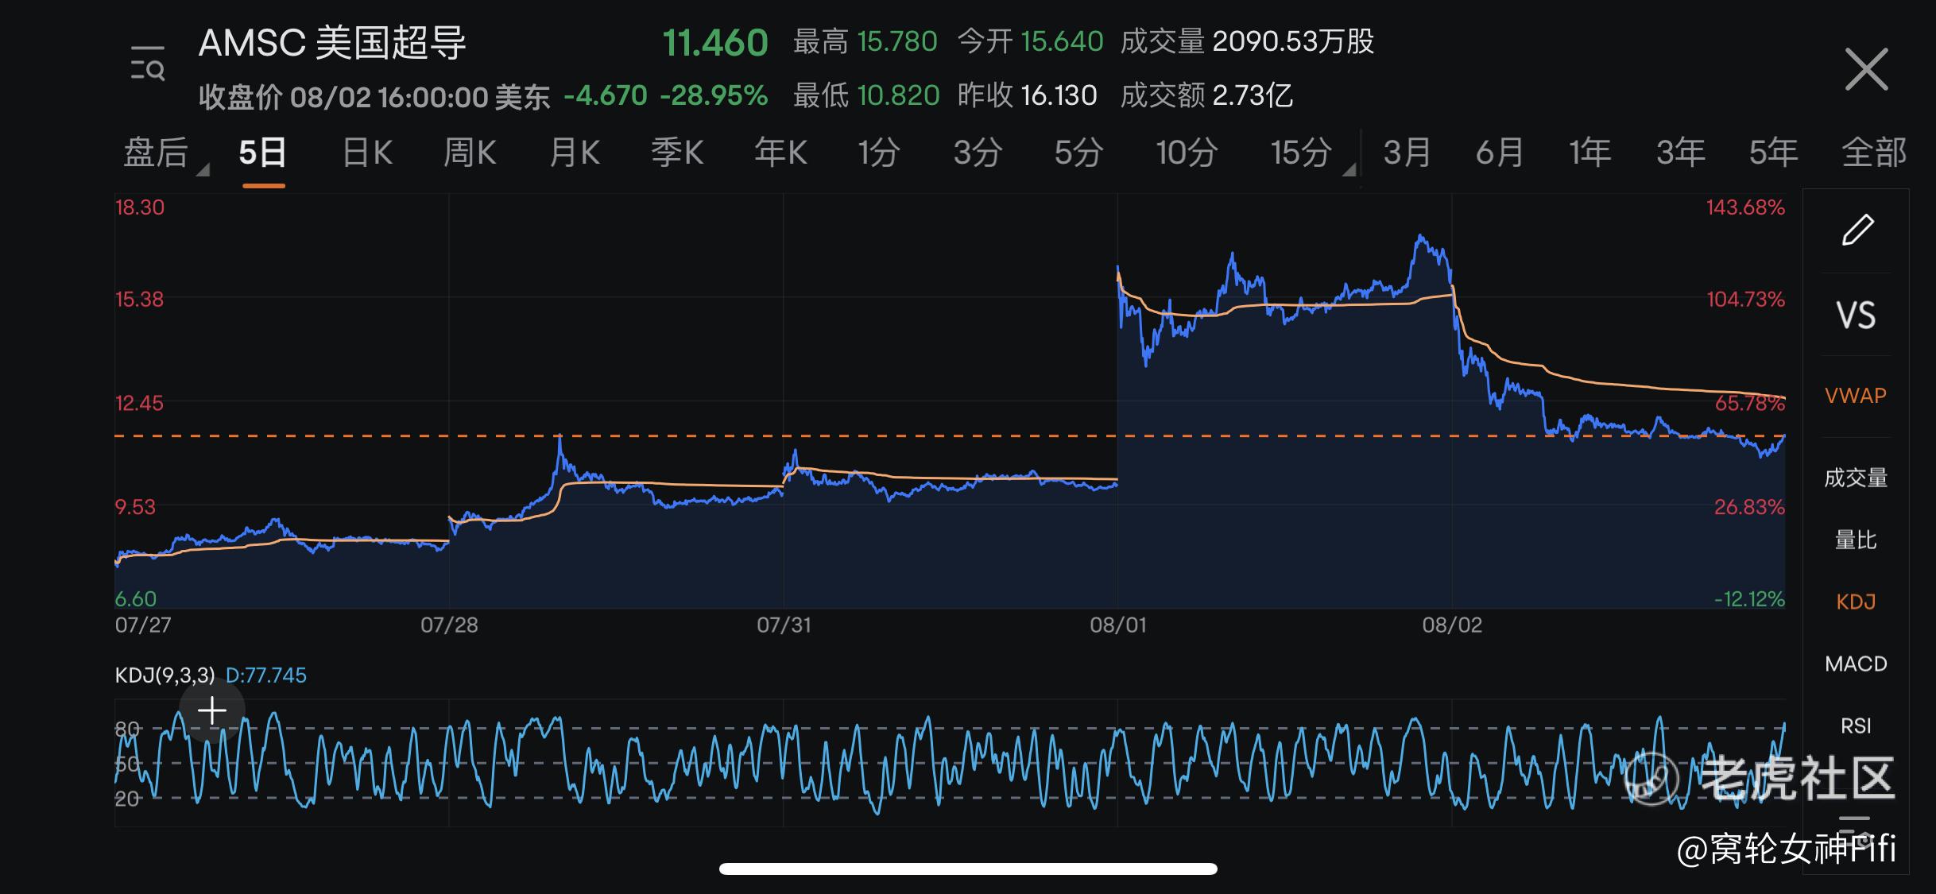
Task: Show the 3年 range
Action: point(1681,153)
